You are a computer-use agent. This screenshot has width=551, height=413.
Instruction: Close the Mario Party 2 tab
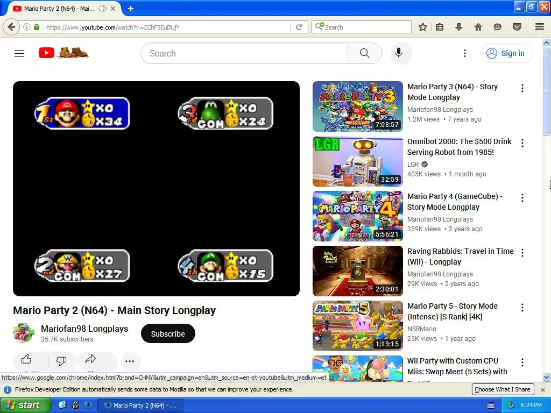(x=113, y=9)
